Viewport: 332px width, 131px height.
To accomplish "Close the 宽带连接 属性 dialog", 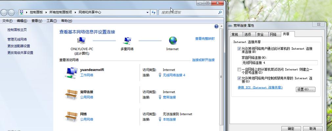I will (319, 24).
